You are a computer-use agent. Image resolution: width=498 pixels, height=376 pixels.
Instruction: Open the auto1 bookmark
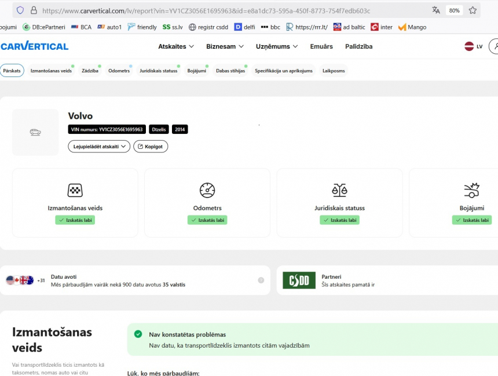pyautogui.click(x=109, y=27)
